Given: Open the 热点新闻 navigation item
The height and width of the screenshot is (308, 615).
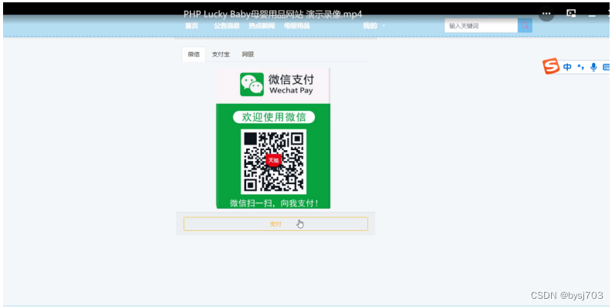Looking at the screenshot, I should (262, 26).
